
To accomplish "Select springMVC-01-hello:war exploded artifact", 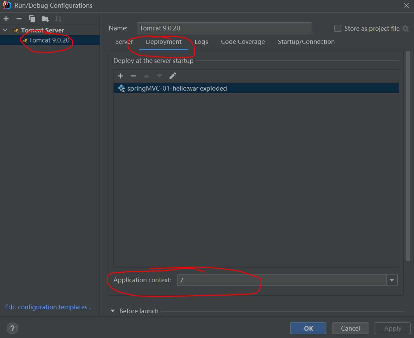I will (x=256, y=88).
